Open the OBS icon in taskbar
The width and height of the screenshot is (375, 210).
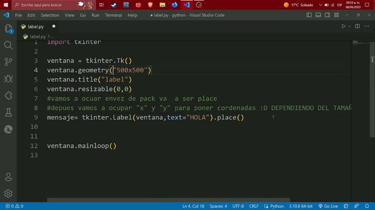tap(199, 5)
